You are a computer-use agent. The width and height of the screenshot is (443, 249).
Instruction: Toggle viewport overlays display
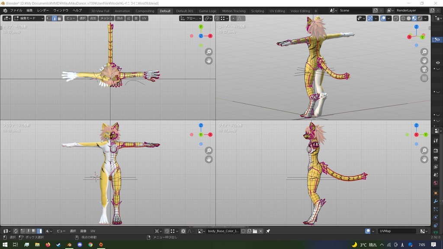click(x=383, y=18)
